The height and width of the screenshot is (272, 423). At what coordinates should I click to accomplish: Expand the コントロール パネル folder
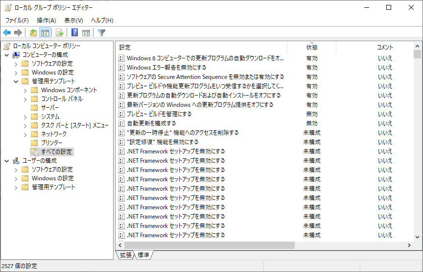click(25, 99)
